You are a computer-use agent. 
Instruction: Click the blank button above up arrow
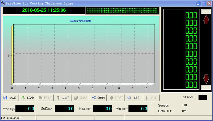pyautogui.click(x=206, y=11)
